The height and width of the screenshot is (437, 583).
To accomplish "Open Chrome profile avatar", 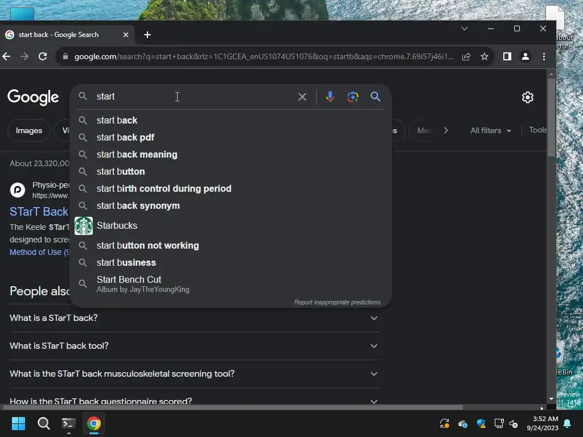I will click(x=525, y=56).
